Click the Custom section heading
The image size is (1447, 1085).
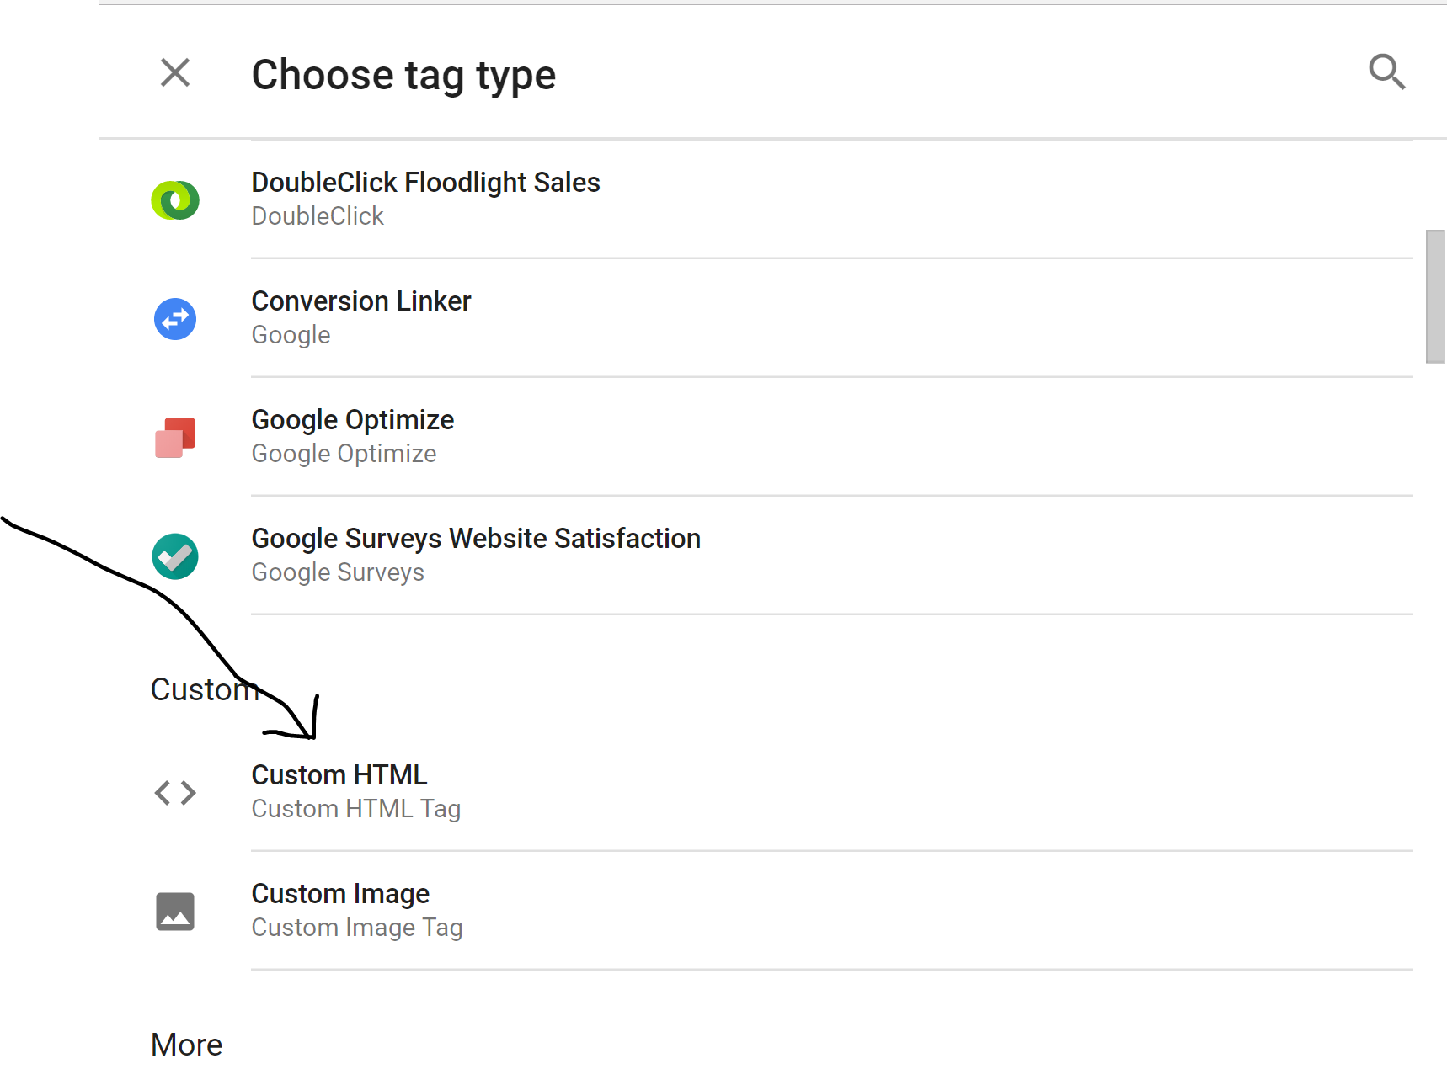click(200, 690)
